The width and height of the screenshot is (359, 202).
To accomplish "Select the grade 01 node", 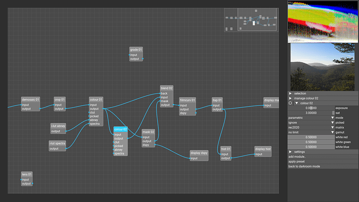I will tap(136, 49).
